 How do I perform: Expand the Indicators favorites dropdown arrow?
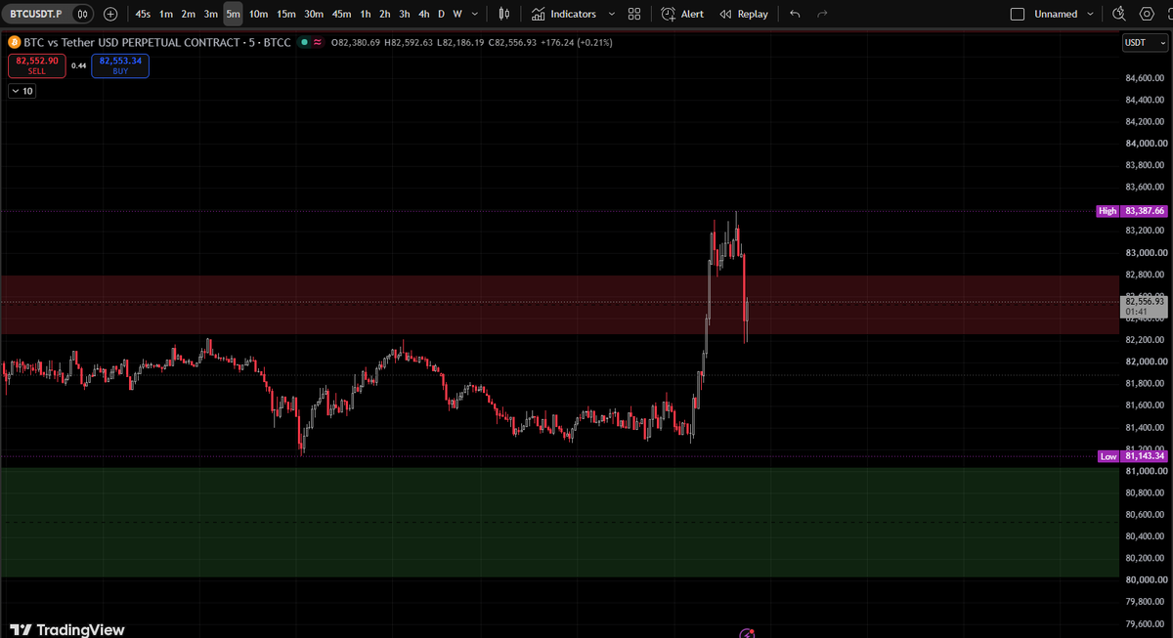tap(611, 14)
